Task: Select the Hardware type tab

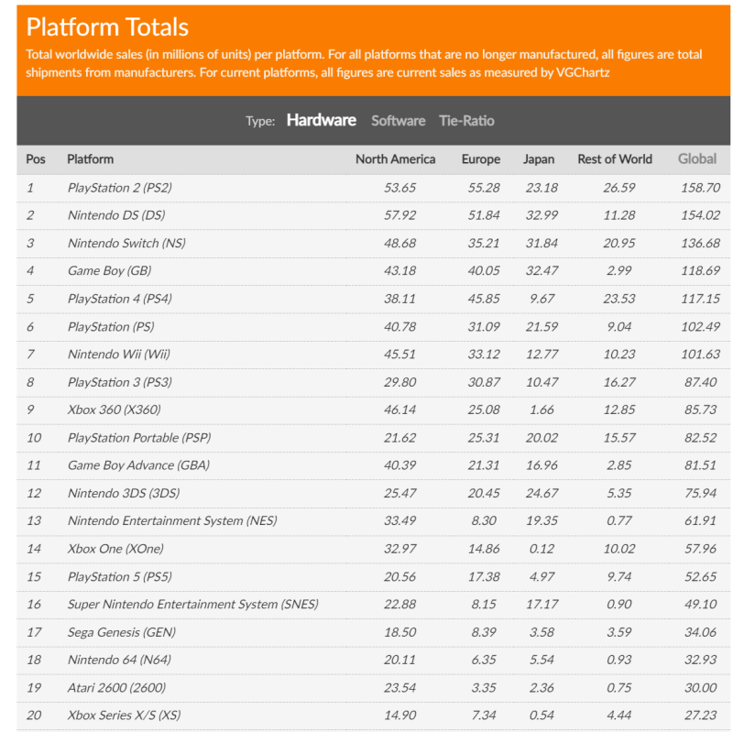Action: click(x=322, y=120)
